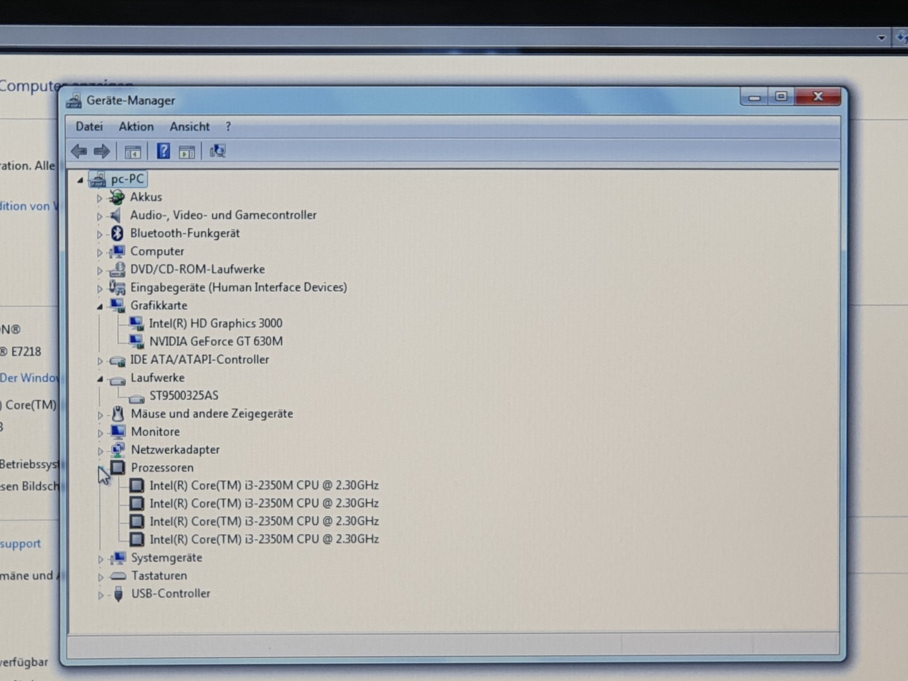Open the Datei menu
908x681 pixels.
click(x=89, y=127)
